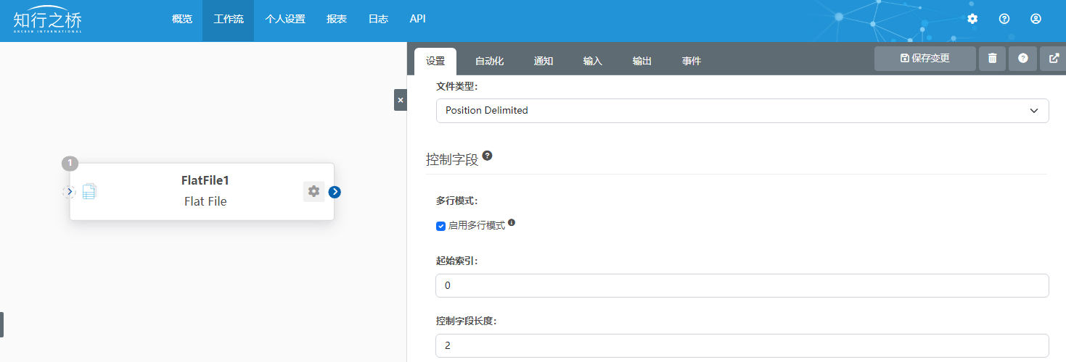Viewport: 1066px width, 362px height.
Task: Click the FlatFile1 input arrow port
Action: (70, 192)
